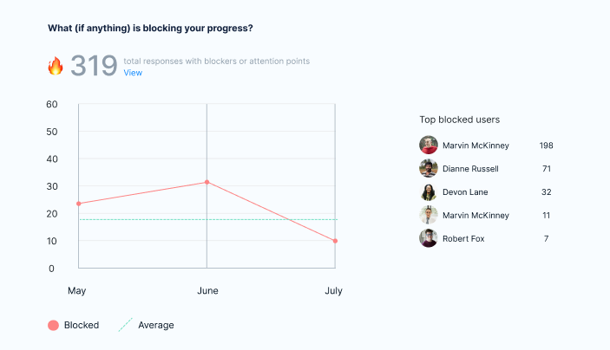
Task: Open the View link under total responses
Action: tap(133, 73)
